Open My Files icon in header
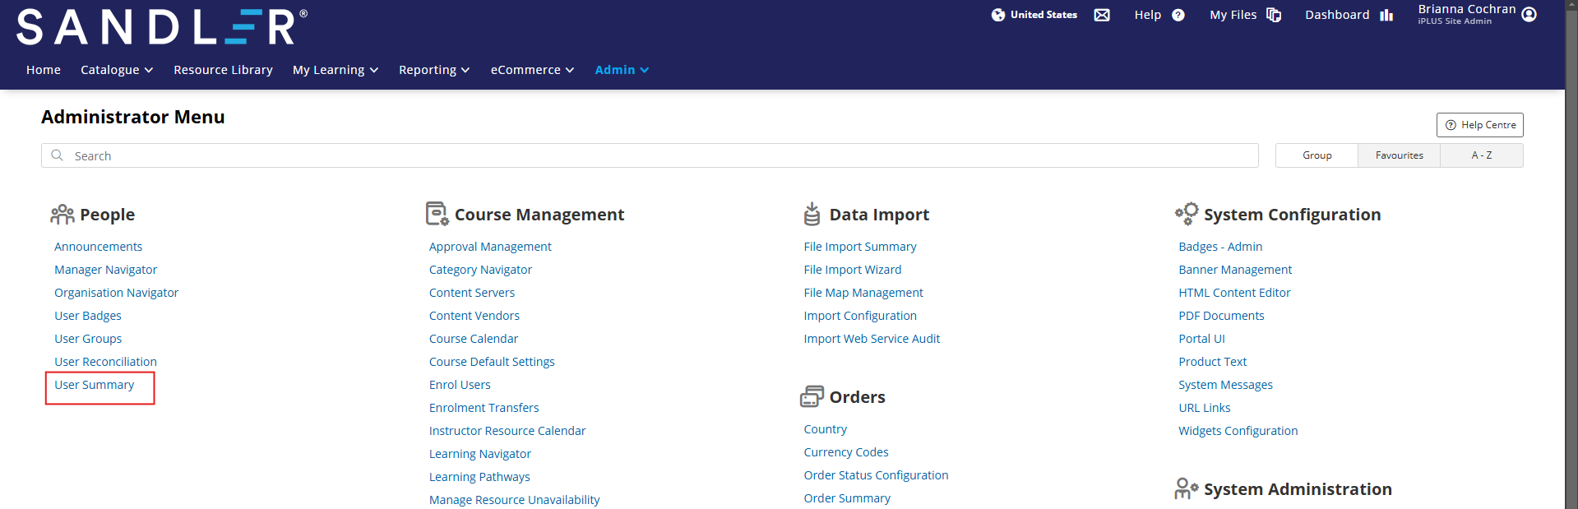The image size is (1578, 509). pyautogui.click(x=1274, y=15)
